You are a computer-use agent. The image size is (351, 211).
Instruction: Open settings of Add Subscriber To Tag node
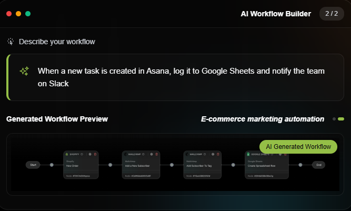coord(213,154)
